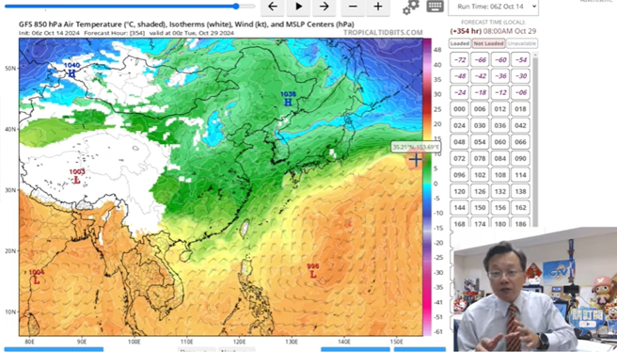Click the Loaded legend label

click(460, 43)
